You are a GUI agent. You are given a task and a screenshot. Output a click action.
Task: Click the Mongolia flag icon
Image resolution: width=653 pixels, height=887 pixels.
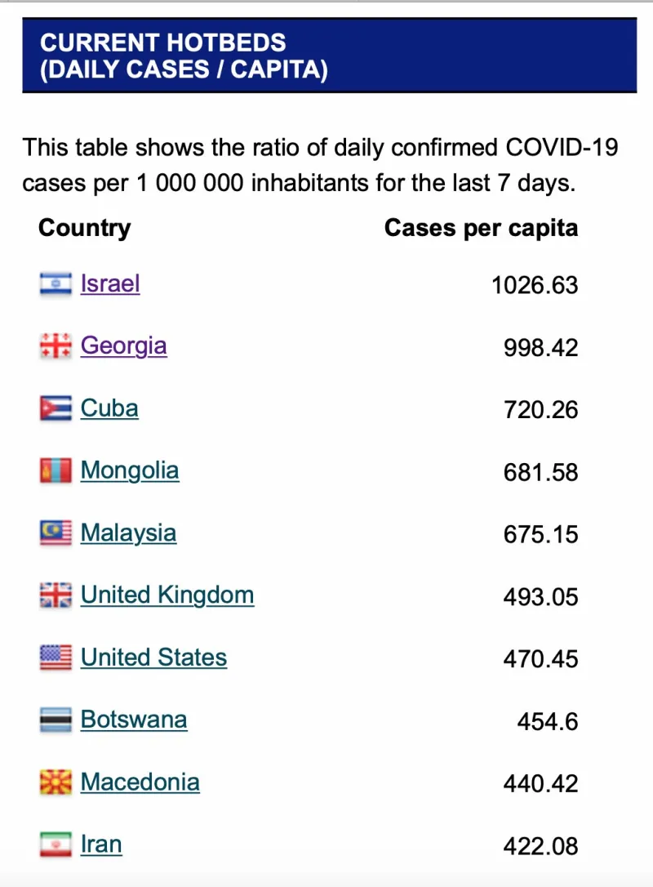(56, 470)
